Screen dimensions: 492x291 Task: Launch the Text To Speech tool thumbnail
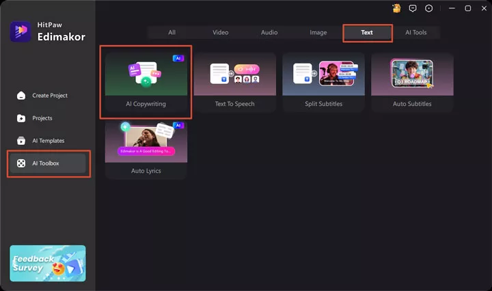[x=234, y=74]
